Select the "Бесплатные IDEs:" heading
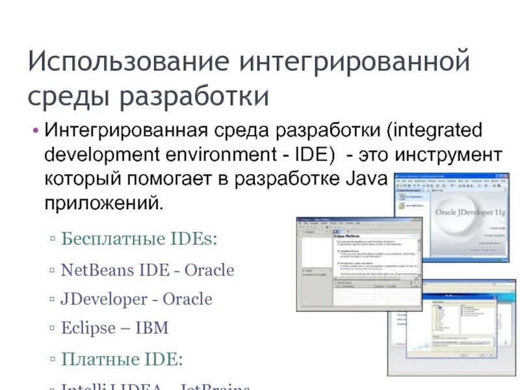The image size is (520, 390). click(x=139, y=239)
